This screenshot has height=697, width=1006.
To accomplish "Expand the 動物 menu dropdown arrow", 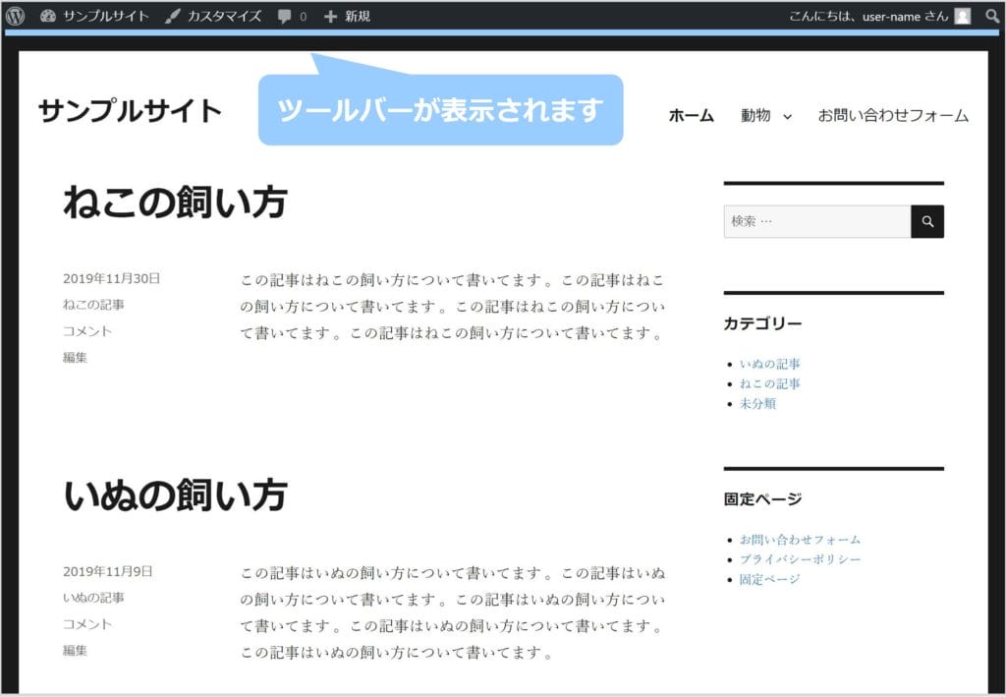I will tap(787, 117).
